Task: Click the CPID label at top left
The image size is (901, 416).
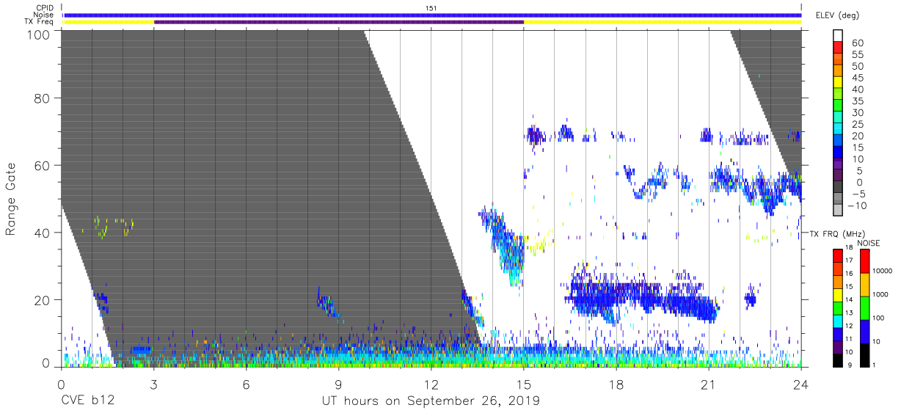Action: pyautogui.click(x=46, y=8)
